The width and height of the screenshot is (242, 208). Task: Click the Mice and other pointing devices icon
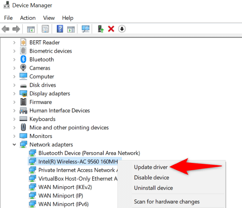coord(23,127)
